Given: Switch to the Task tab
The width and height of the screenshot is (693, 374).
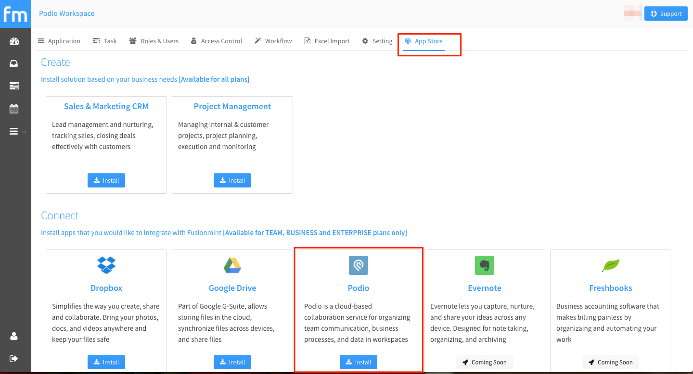Looking at the screenshot, I should 105,41.
